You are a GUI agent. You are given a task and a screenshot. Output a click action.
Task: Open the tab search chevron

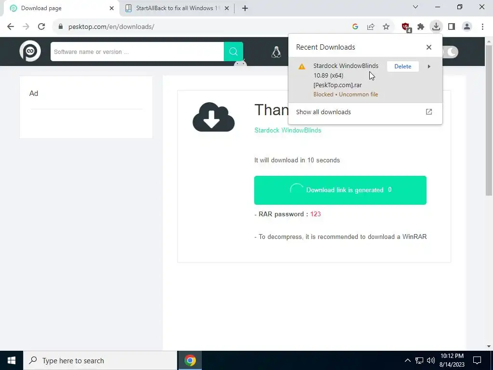click(x=415, y=7)
